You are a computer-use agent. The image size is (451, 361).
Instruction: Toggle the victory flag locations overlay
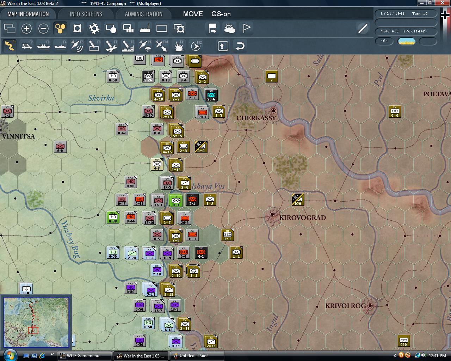[x=247, y=28]
